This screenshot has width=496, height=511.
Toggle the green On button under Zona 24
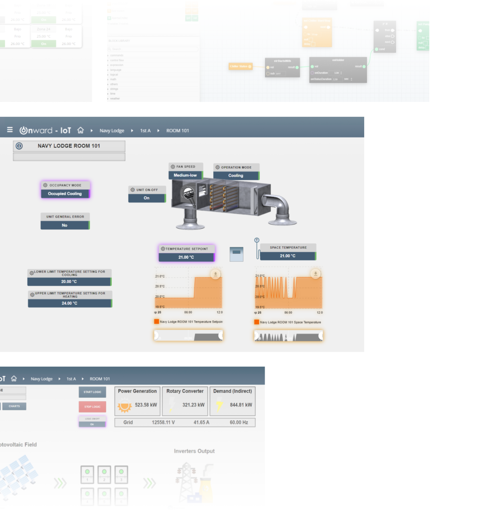coord(44,44)
